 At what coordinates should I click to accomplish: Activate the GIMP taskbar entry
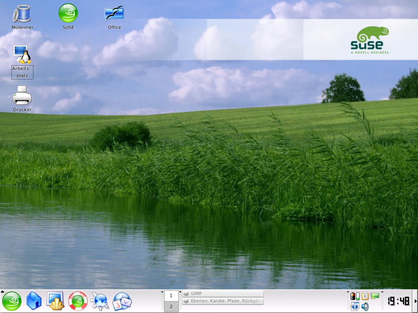(x=223, y=293)
